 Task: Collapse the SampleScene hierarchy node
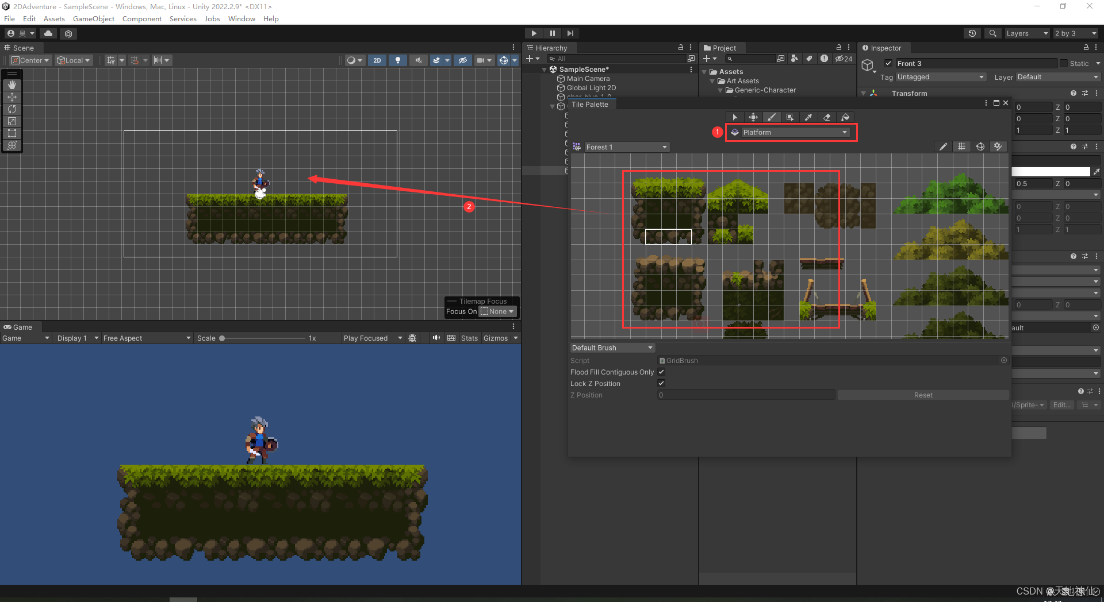click(545, 70)
